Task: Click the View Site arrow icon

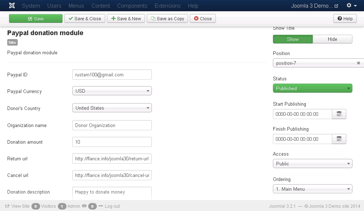Action: coord(8,206)
